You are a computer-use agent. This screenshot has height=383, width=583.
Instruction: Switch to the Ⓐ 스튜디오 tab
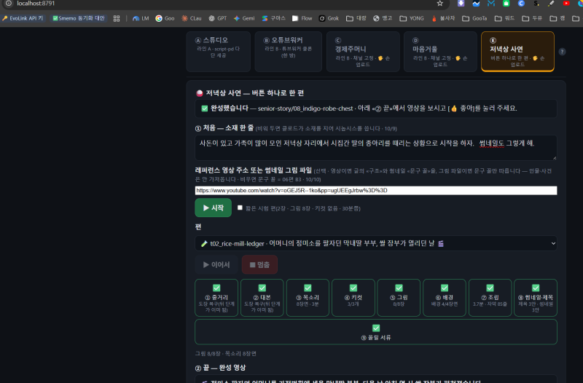[x=218, y=51]
